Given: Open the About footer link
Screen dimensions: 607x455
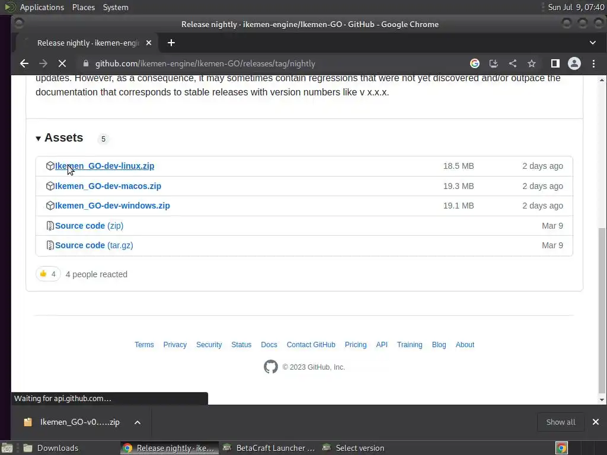Looking at the screenshot, I should click(x=465, y=345).
